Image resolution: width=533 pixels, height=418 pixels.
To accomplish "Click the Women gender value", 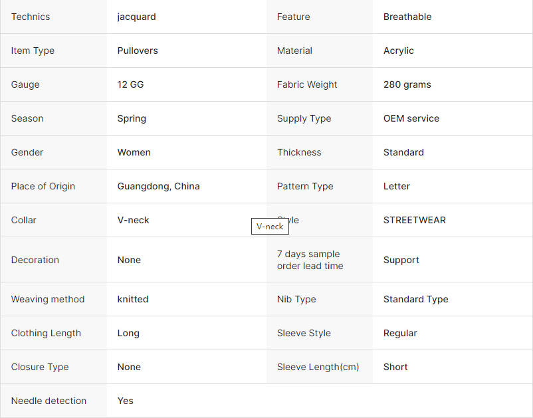I will click(x=134, y=152).
